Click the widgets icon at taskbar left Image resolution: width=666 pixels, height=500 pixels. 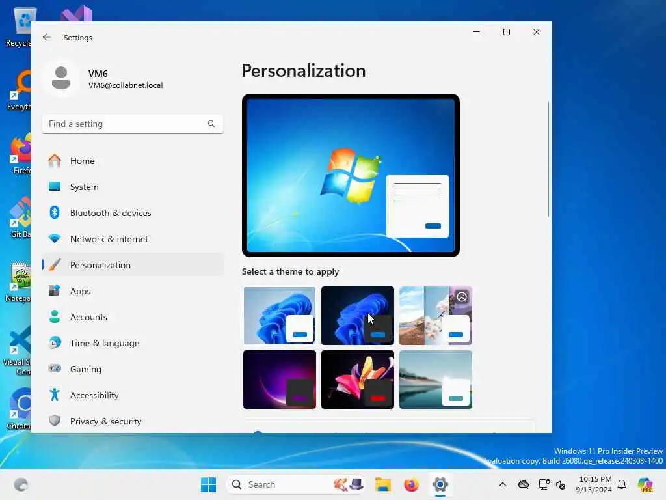click(20, 484)
